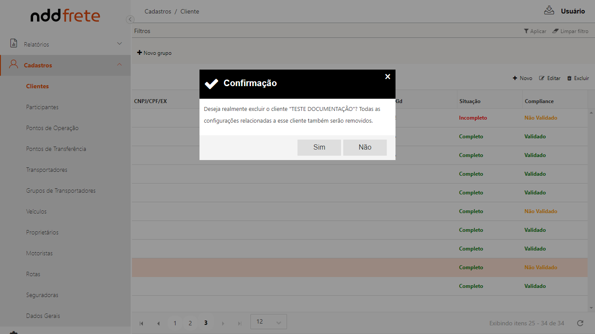Image resolution: width=595 pixels, height=334 pixels.
Task: Go to previous page with the arrow icon
Action: pyautogui.click(x=158, y=323)
